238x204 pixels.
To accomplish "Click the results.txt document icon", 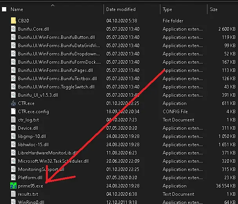I will (x=13, y=194).
